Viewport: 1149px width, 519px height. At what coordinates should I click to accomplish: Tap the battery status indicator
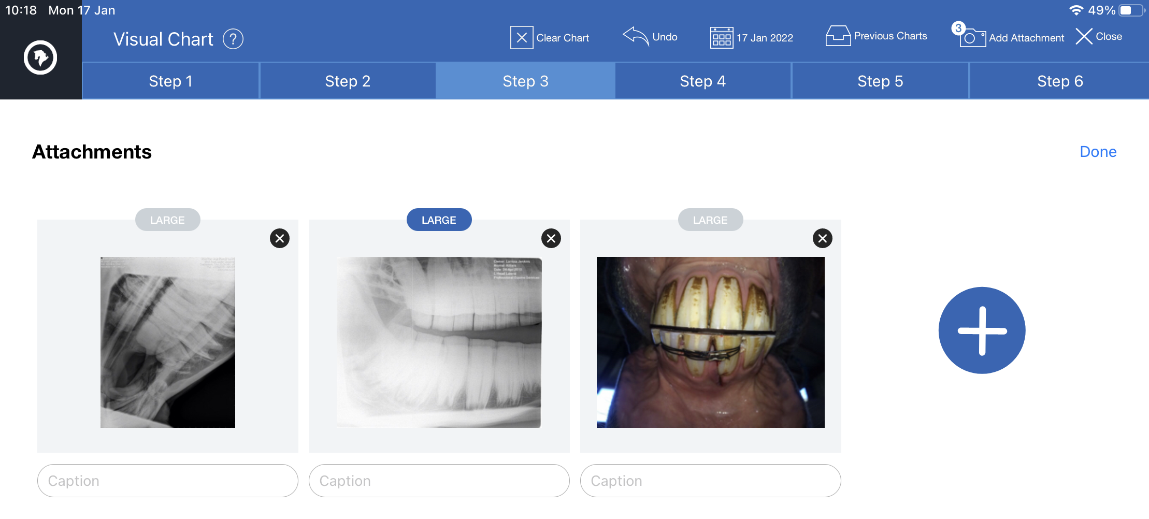1131,10
